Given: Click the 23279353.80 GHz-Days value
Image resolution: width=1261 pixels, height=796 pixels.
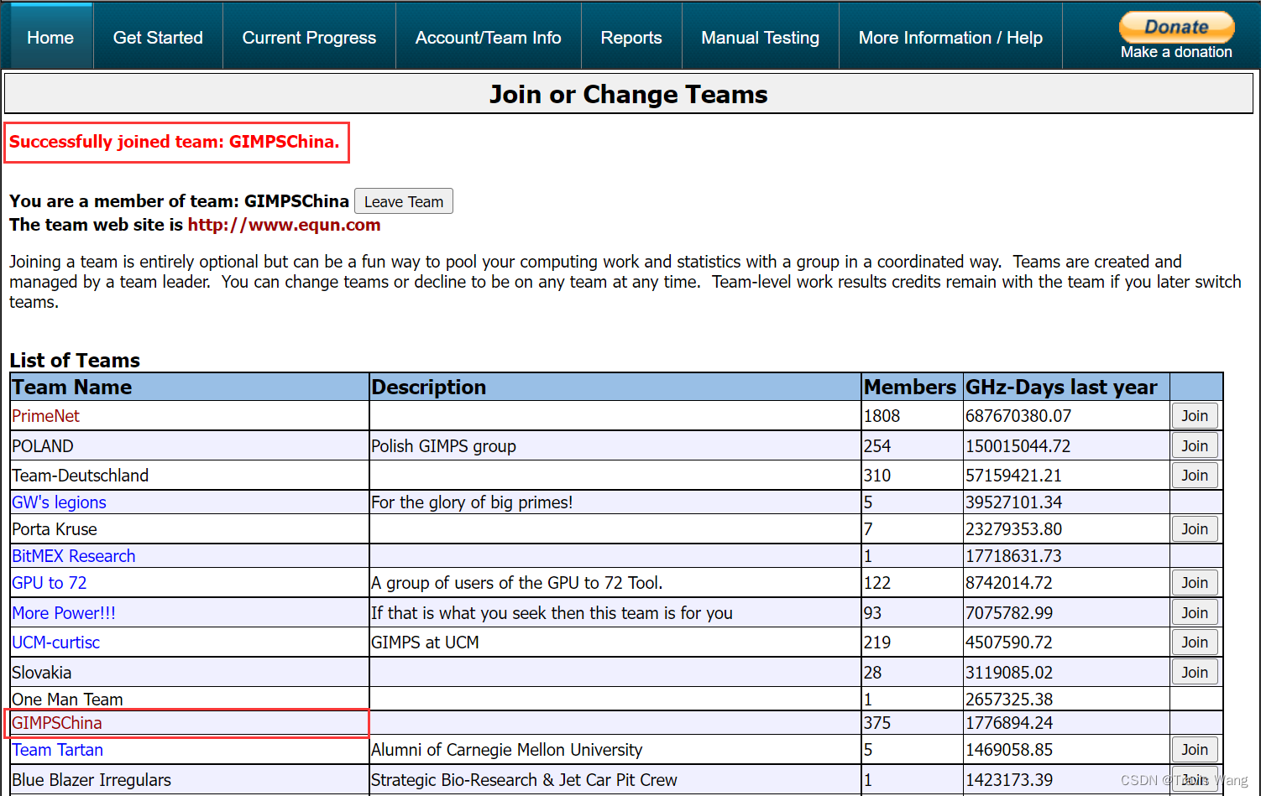Looking at the screenshot, I should tap(1013, 529).
